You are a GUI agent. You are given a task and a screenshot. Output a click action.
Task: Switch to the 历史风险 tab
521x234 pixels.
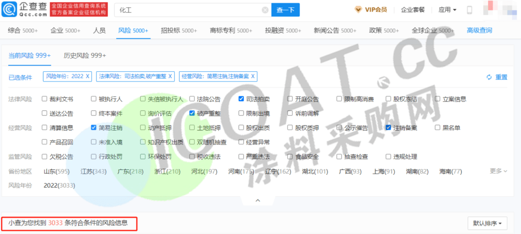pos(84,55)
